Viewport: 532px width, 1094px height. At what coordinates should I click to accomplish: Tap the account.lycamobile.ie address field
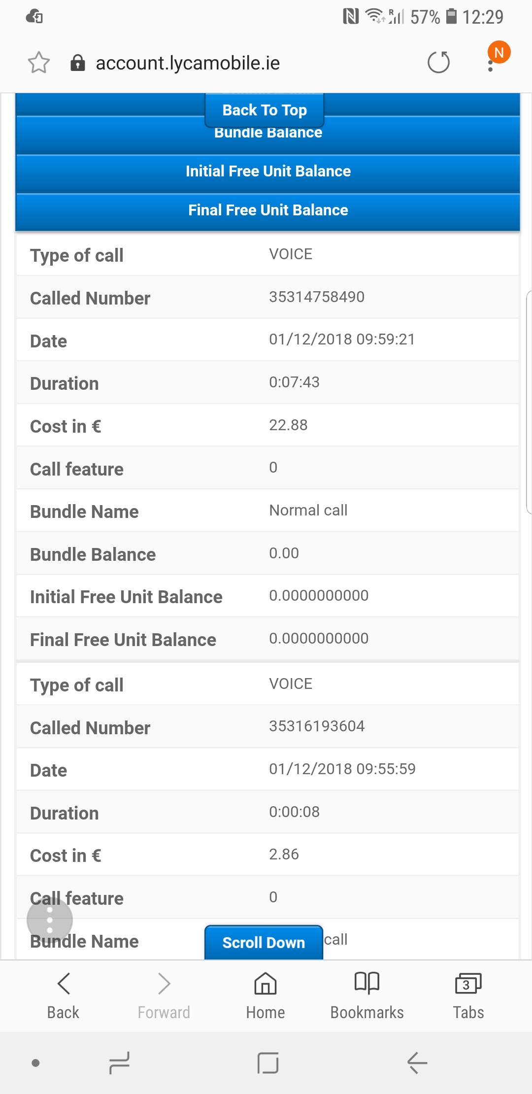(x=188, y=63)
